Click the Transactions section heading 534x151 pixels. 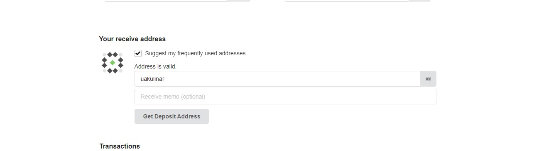coord(120,146)
